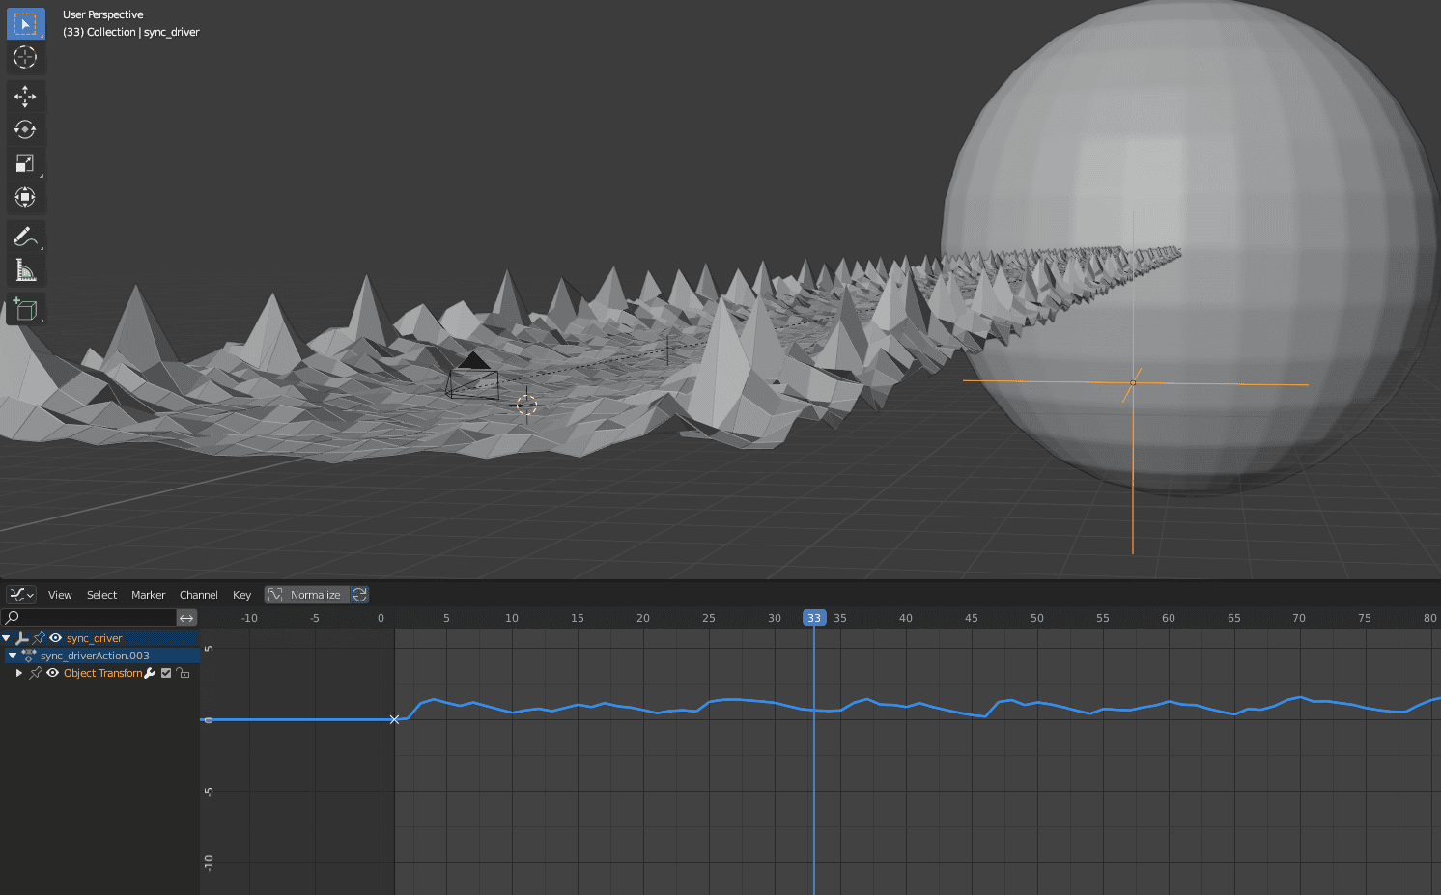This screenshot has width=1441, height=895.
Task: Click the frame 33 playhead marker
Action: coord(814,618)
